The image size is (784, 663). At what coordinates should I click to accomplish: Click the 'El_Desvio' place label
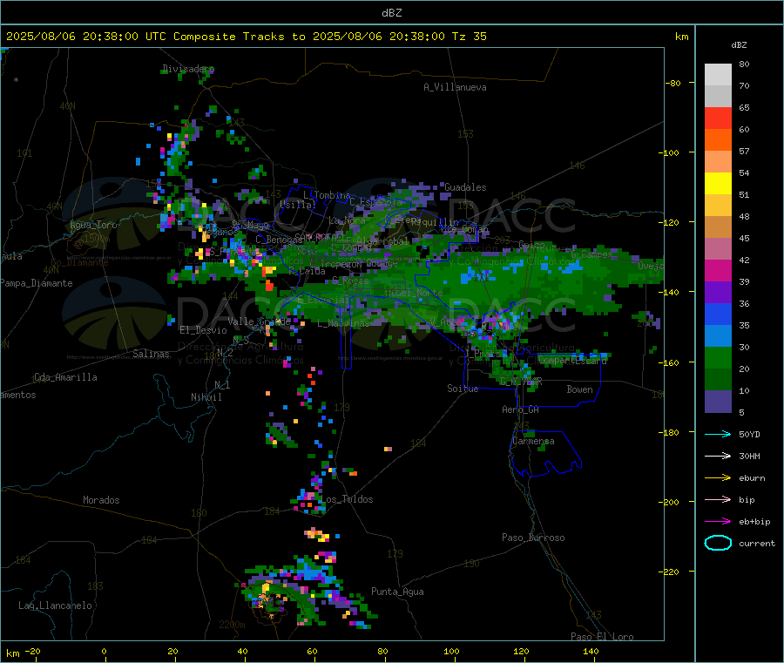point(203,330)
